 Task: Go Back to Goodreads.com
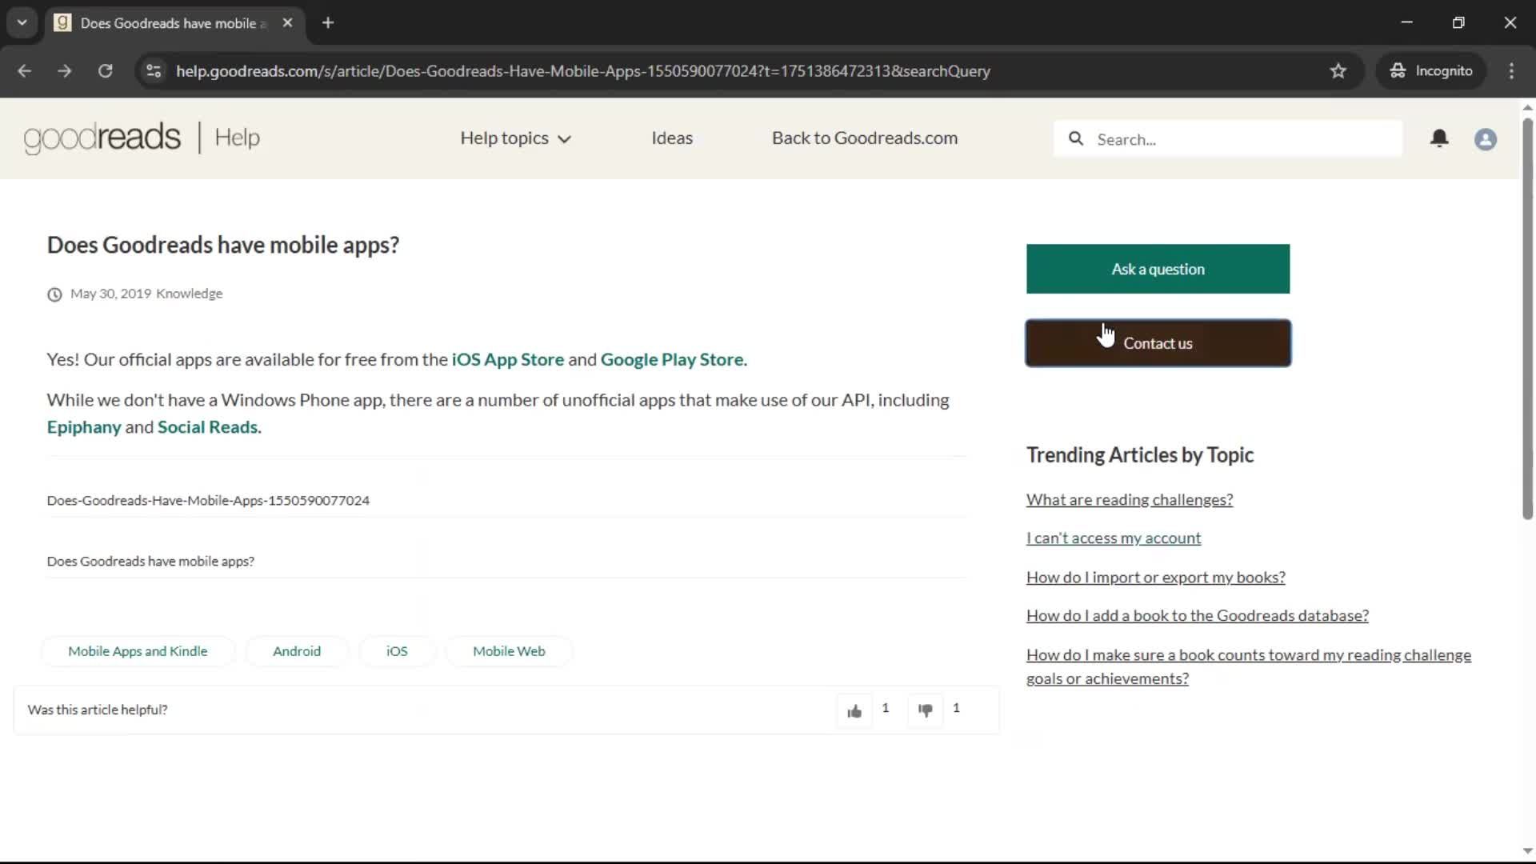click(865, 138)
